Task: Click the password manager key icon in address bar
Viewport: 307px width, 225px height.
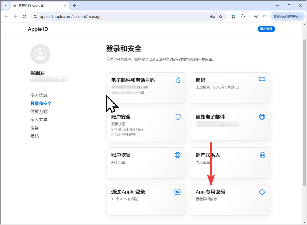Action: coord(212,16)
